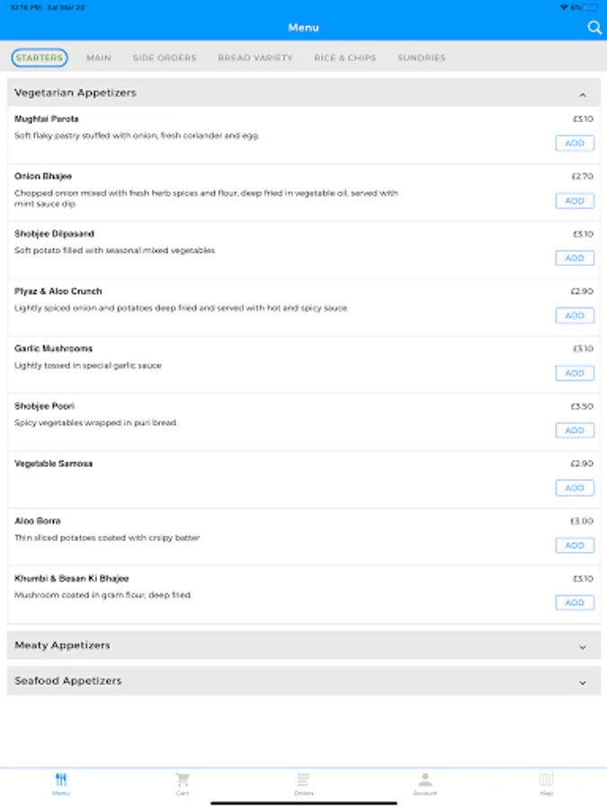Add Garlic Mushrooms to cart

click(x=575, y=373)
